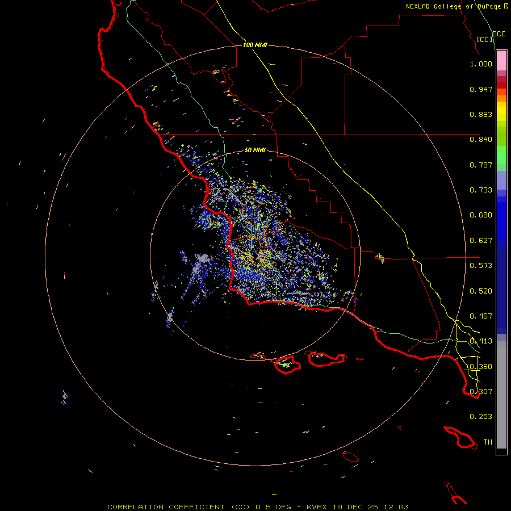The image size is (511, 511).
Task: Click the 100 NMI range ring label
Action: coord(255,45)
